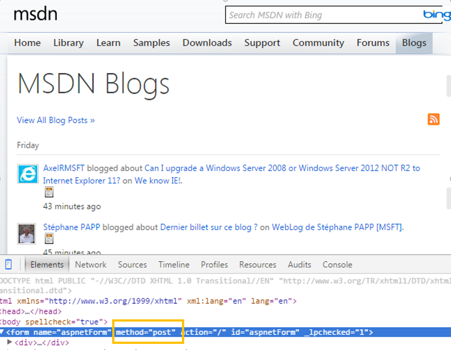Click the View All Blog Posts link
The height and width of the screenshot is (350, 451).
56,120
